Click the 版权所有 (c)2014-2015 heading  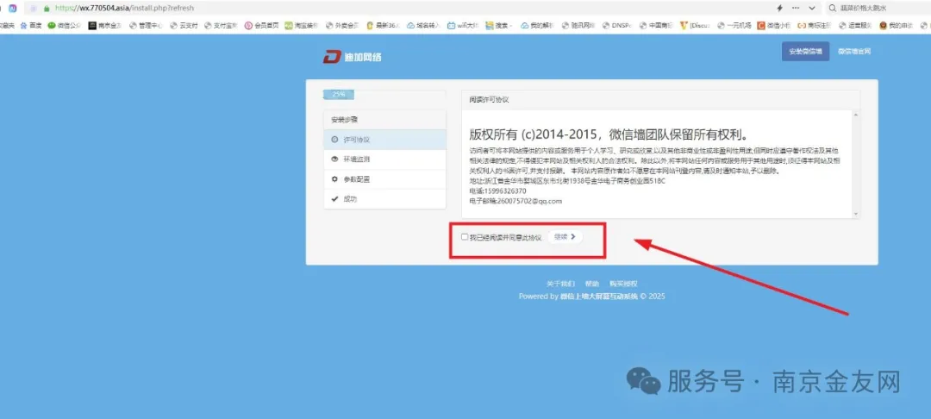pyautogui.click(x=611, y=133)
